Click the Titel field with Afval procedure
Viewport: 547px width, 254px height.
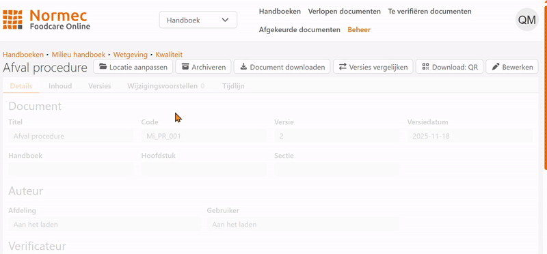tap(71, 136)
